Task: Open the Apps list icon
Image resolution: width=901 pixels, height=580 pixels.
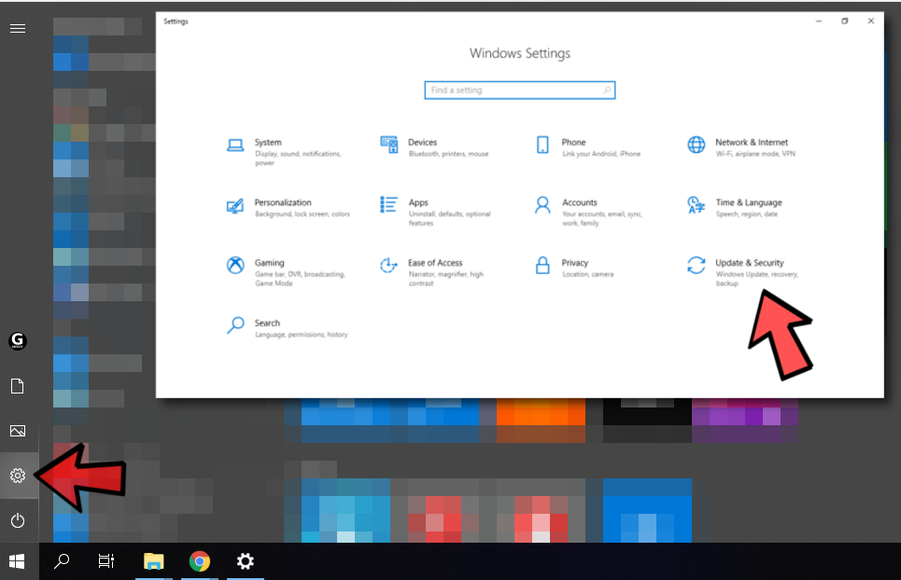Action: click(388, 205)
